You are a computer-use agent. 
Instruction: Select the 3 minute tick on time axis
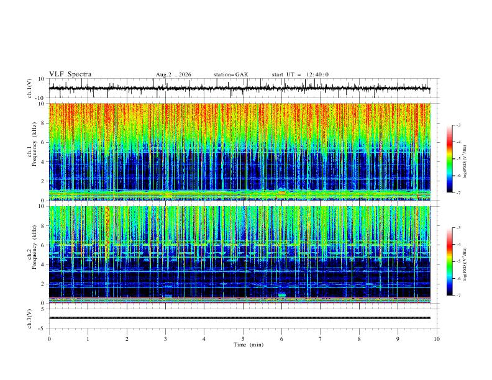[x=165, y=339]
